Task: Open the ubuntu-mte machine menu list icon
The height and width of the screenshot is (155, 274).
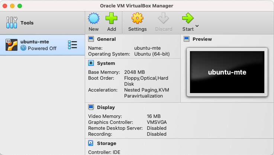Action: (72, 45)
